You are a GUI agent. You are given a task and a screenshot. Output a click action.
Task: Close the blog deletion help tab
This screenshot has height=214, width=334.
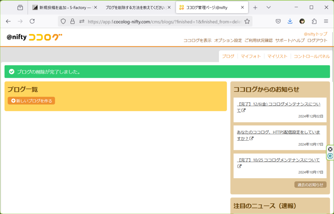click(x=169, y=7)
